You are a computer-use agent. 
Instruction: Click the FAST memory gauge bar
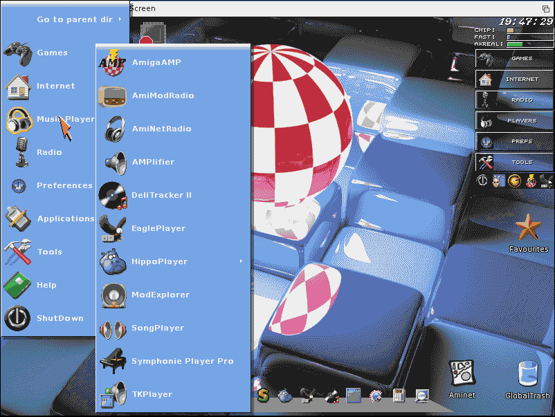coord(530,37)
